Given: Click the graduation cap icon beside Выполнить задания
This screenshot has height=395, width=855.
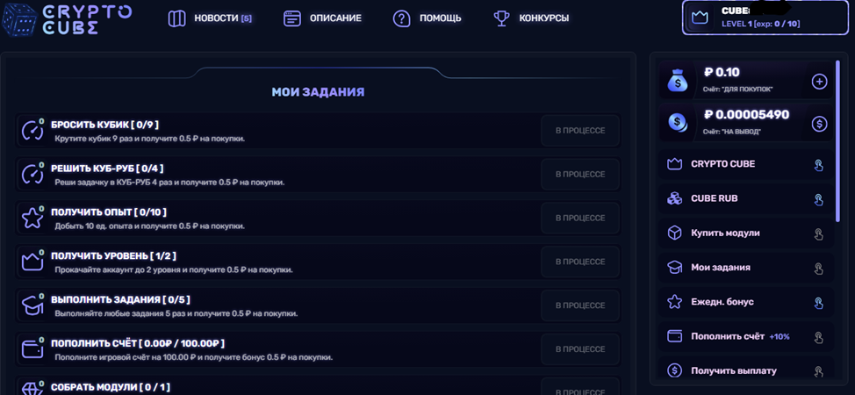Looking at the screenshot, I should 32,305.
